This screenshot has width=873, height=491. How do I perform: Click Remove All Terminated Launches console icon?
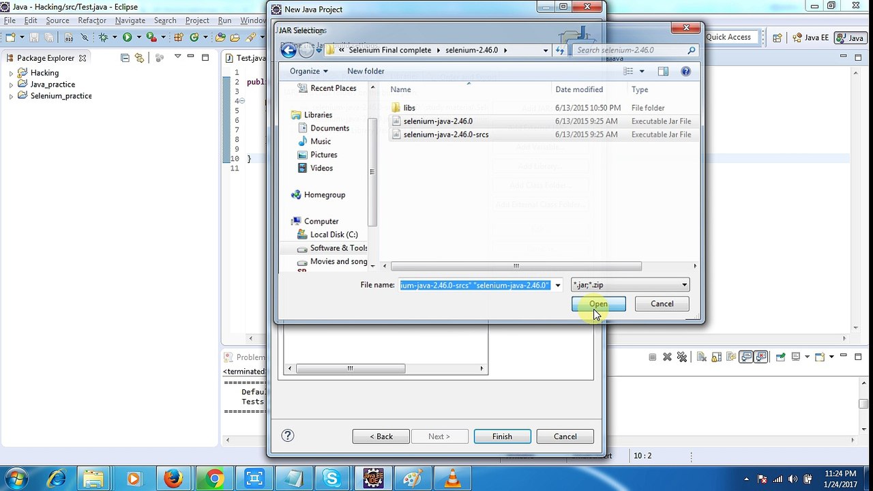[x=681, y=357]
